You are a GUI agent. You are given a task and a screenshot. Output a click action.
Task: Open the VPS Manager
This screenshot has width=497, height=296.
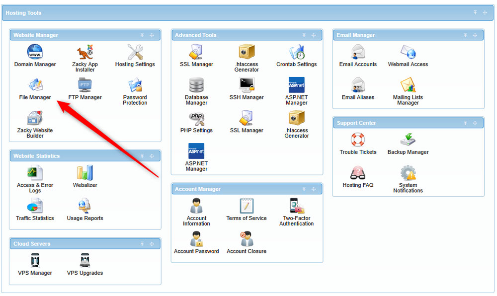coord(35,263)
